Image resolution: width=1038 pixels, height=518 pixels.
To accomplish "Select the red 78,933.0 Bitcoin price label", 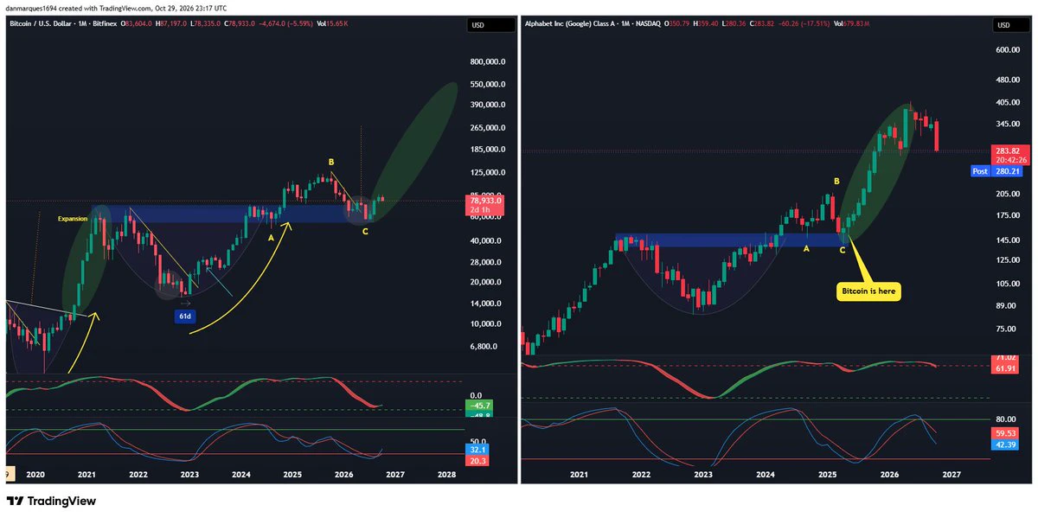I will tap(484, 206).
